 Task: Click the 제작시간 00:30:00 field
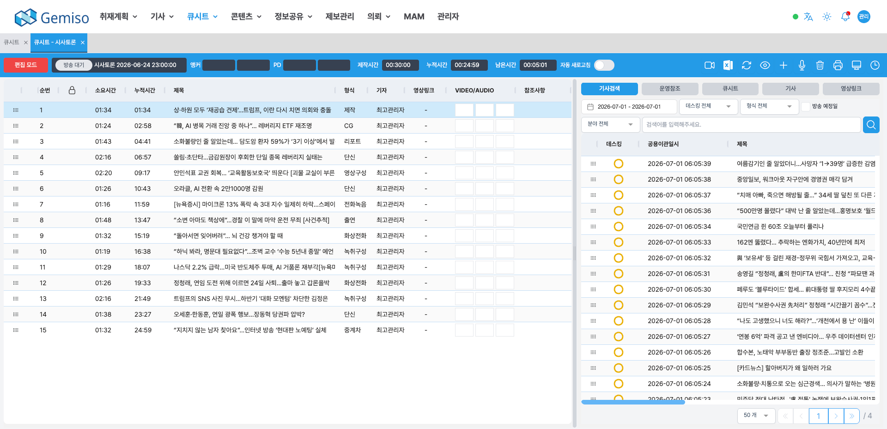point(400,65)
